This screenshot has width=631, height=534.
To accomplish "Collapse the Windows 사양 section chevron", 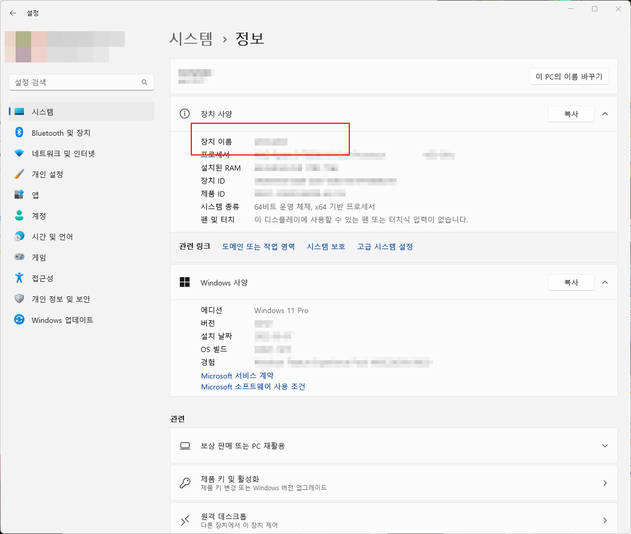I will point(605,282).
